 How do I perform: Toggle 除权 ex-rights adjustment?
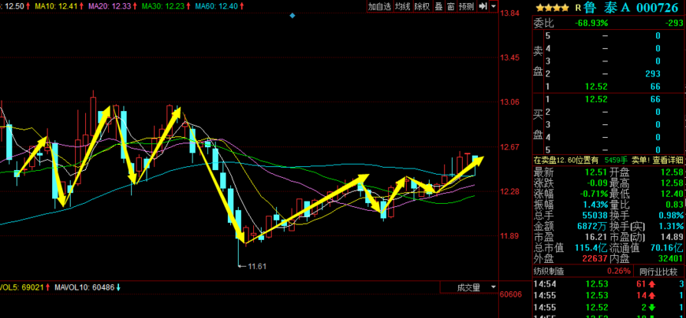coord(422,6)
